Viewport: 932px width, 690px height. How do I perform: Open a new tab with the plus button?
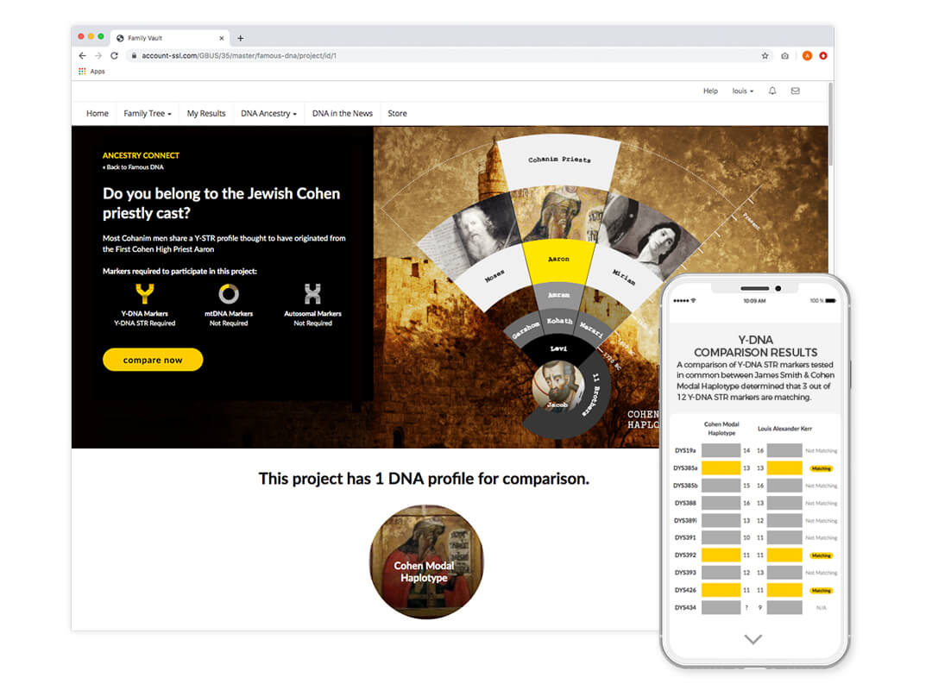point(240,38)
